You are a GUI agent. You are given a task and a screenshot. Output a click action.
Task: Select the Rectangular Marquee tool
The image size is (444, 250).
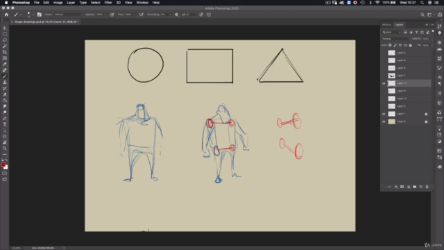click(x=5, y=34)
